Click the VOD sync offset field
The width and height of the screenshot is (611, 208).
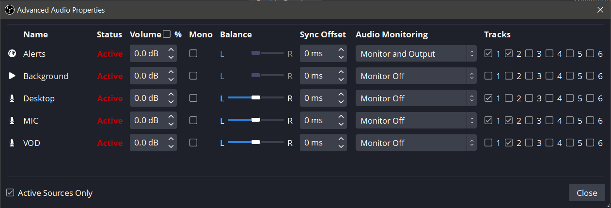click(317, 143)
